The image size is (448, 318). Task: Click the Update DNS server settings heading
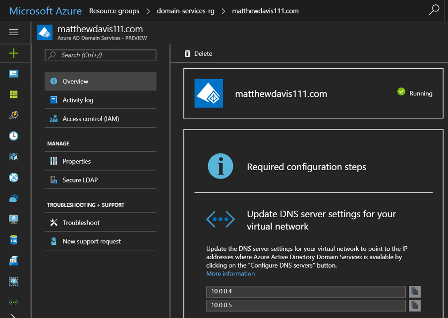[x=322, y=220]
